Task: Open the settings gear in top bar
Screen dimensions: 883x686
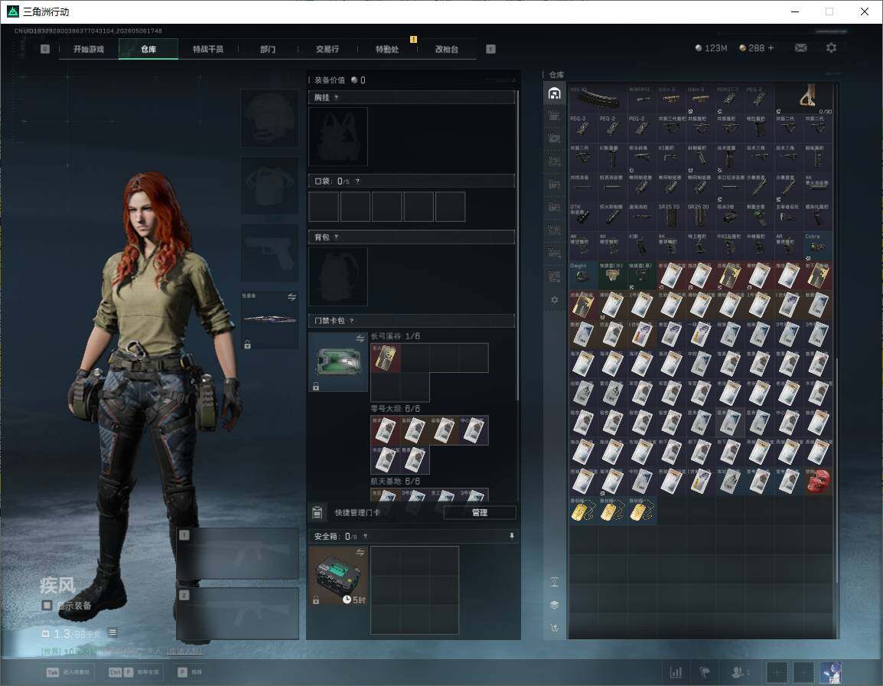Action: (831, 48)
